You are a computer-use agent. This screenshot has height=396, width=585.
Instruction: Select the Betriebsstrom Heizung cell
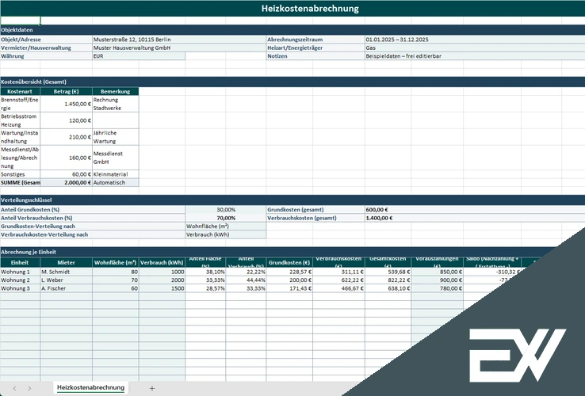tap(20, 120)
